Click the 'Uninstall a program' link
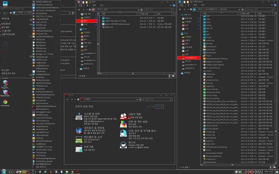The width and height of the screenshot is (279, 174). tap(90, 150)
